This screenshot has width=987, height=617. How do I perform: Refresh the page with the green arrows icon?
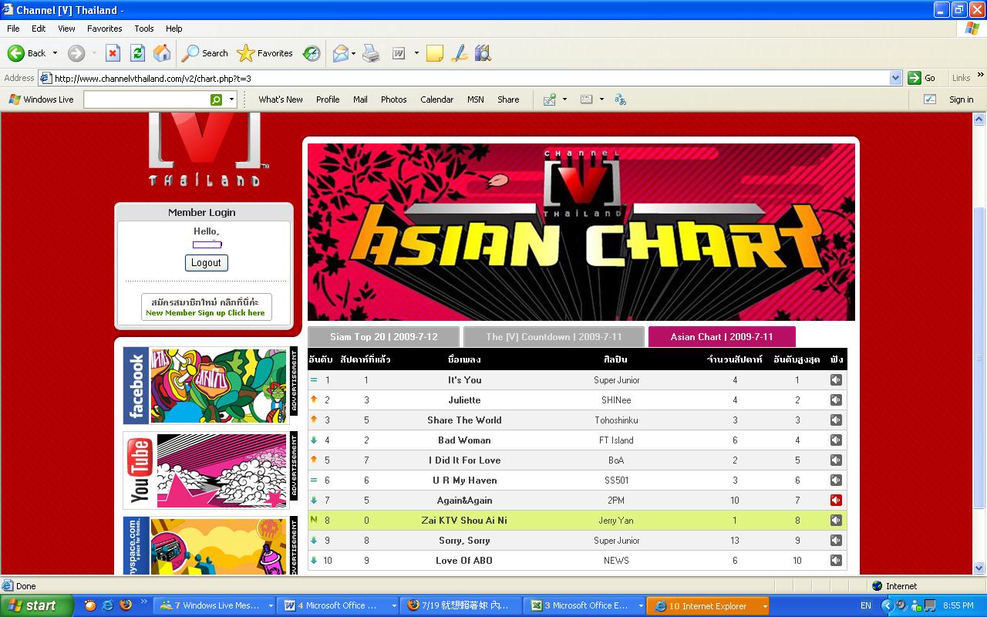(137, 53)
